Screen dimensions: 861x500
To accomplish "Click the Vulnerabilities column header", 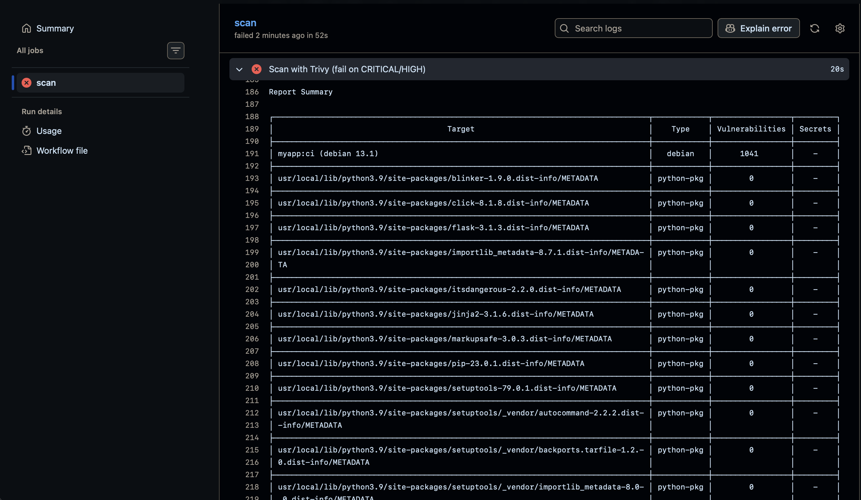I will tap(751, 129).
